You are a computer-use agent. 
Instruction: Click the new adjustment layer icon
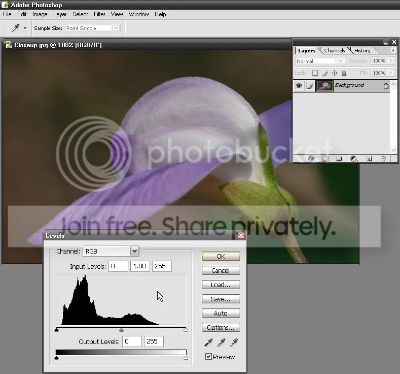(x=354, y=159)
